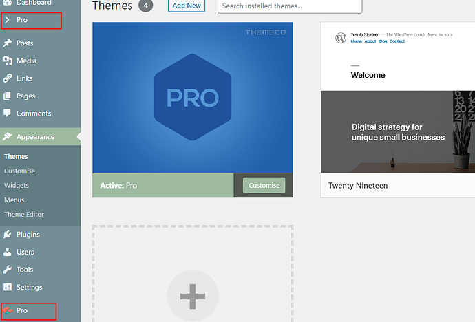
Task: Open the Widgets submenu link
Action: click(17, 186)
